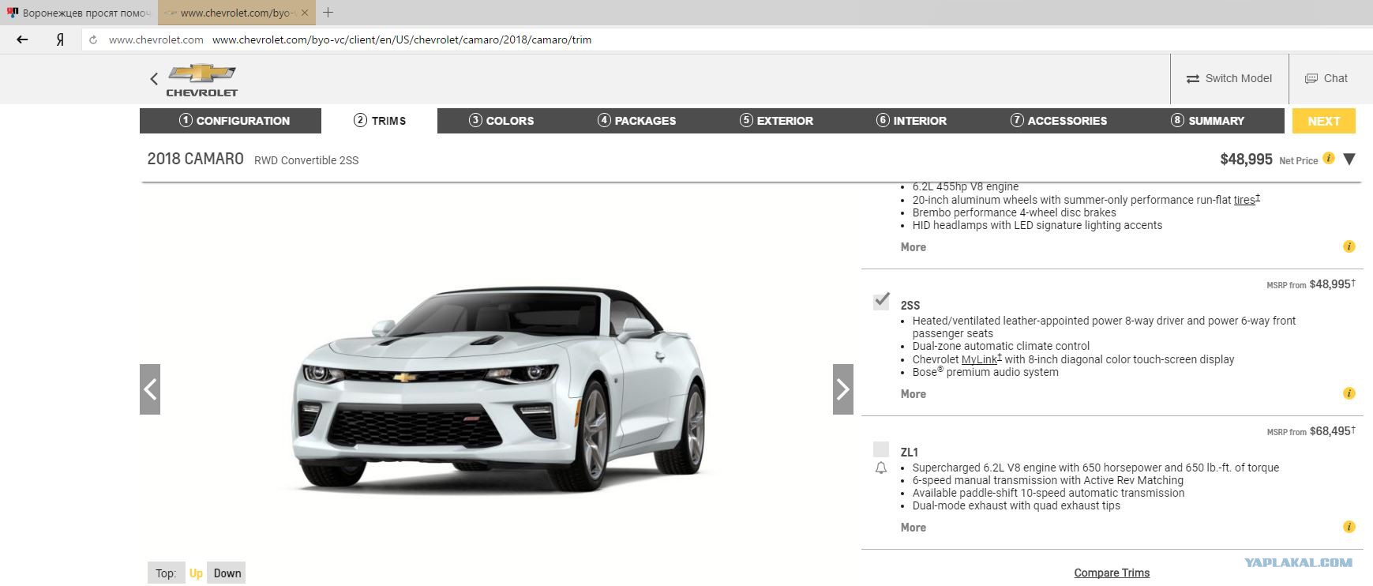Switch to the Packages step tab
The height and width of the screenshot is (586, 1373).
[x=636, y=121]
